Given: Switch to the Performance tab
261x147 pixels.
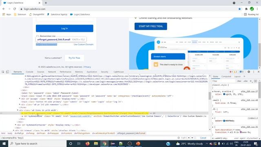Looking at the screenshot, I should point(65,72).
